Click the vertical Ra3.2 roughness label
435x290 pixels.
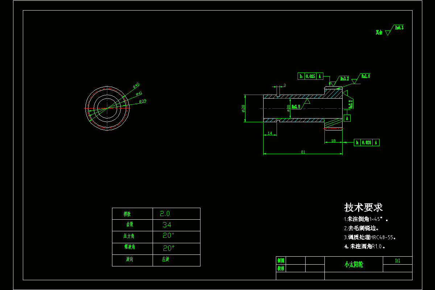(x=351, y=104)
